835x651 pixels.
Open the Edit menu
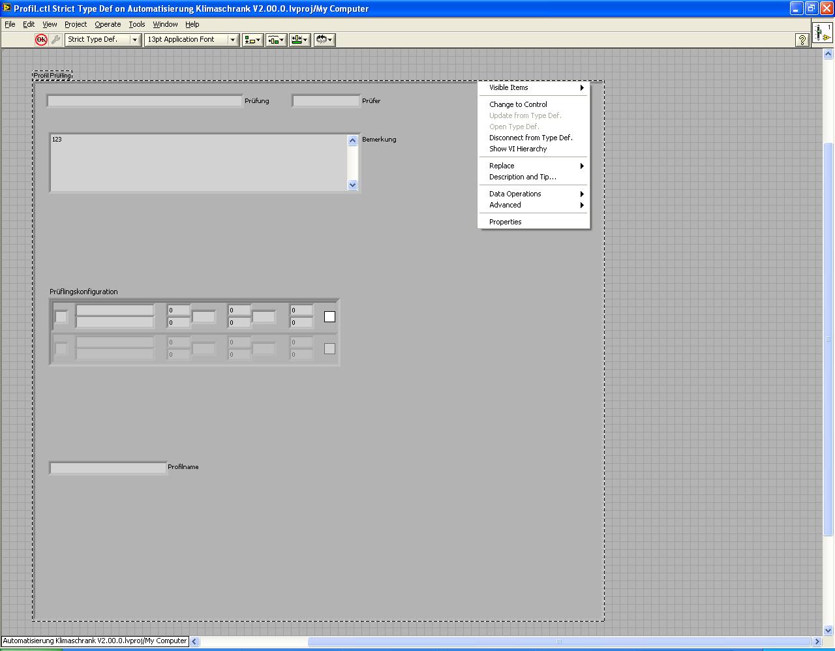29,24
